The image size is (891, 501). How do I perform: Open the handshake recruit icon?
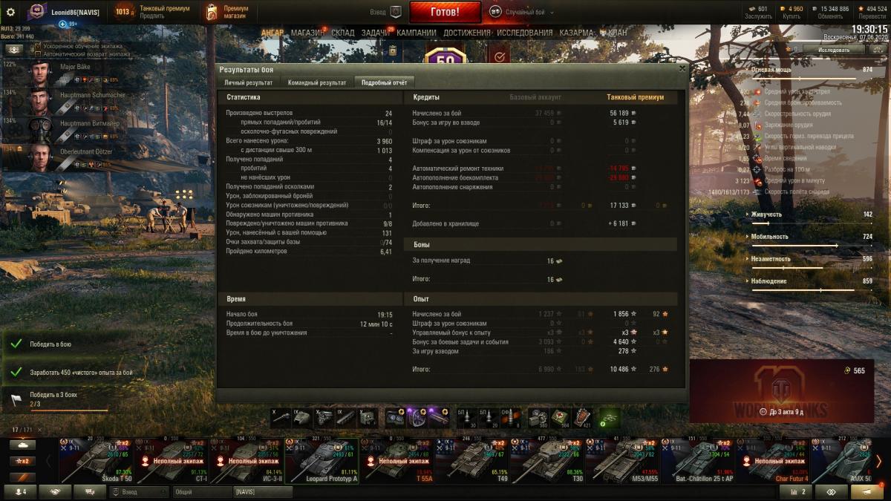55,491
